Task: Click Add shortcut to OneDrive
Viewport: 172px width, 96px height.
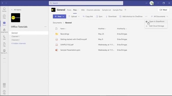Action: [131, 17]
